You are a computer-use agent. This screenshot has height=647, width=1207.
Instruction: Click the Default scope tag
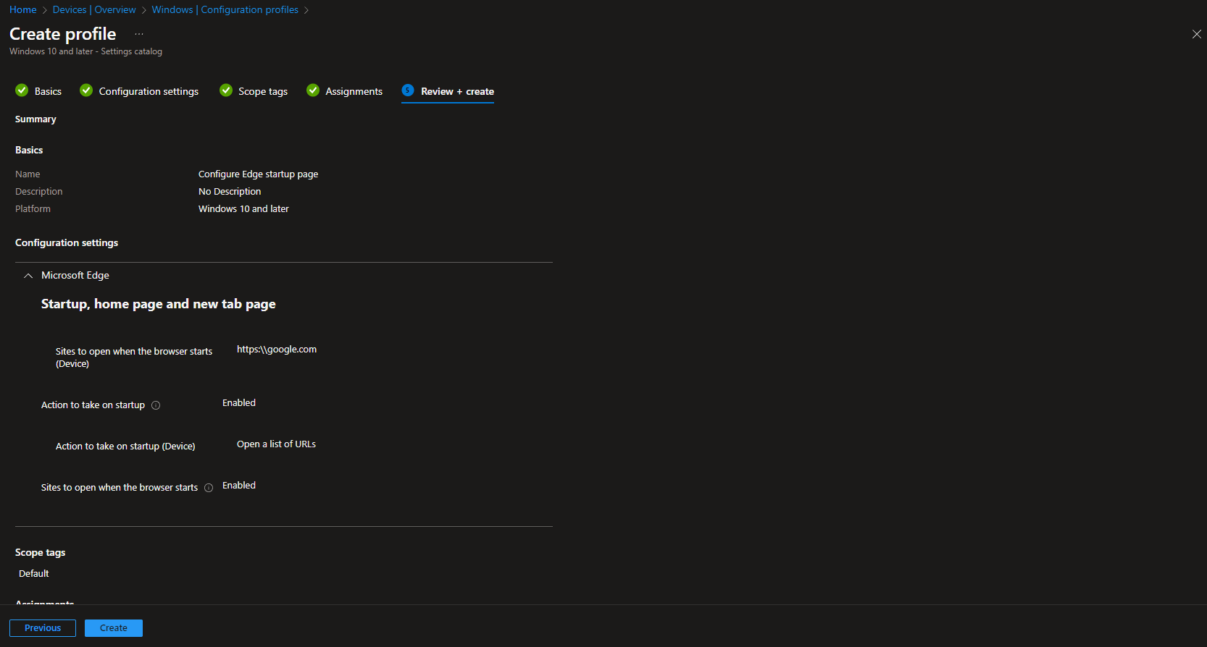34,574
